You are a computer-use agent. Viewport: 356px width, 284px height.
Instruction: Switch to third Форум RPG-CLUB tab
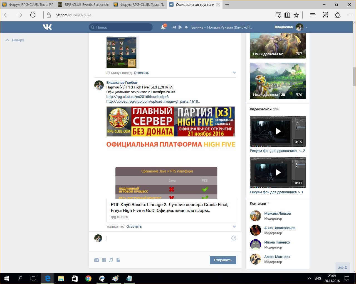click(139, 4)
